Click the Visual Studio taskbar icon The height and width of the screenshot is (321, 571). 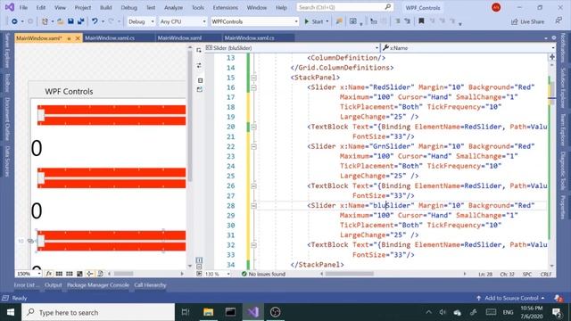(253, 312)
